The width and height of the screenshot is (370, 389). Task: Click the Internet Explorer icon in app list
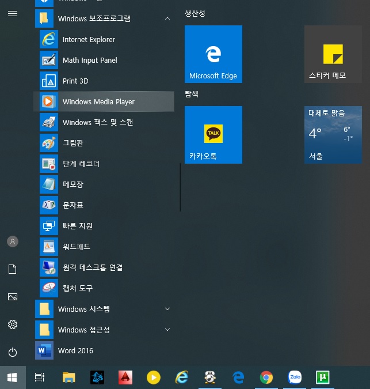49,39
